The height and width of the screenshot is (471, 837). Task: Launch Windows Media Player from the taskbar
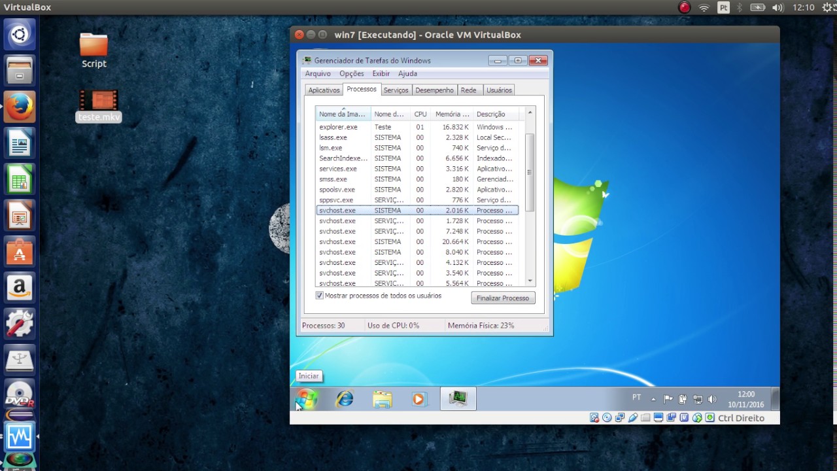pos(419,399)
